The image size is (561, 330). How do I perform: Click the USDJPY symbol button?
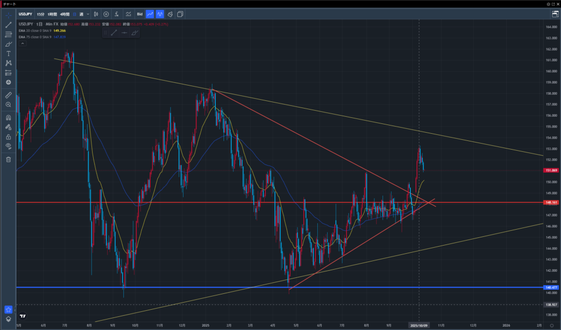click(x=25, y=14)
